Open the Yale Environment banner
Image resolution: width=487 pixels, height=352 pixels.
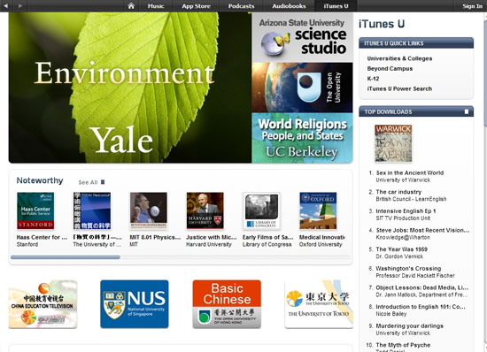pos(130,88)
